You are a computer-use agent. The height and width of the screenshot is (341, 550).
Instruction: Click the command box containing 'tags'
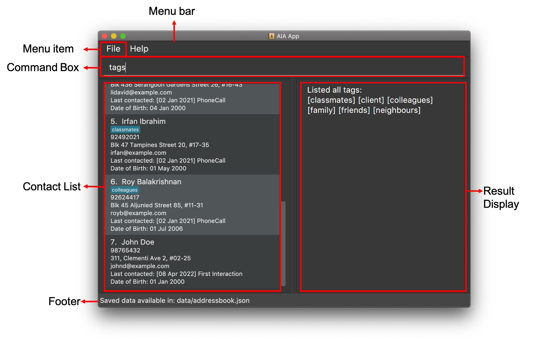282,67
